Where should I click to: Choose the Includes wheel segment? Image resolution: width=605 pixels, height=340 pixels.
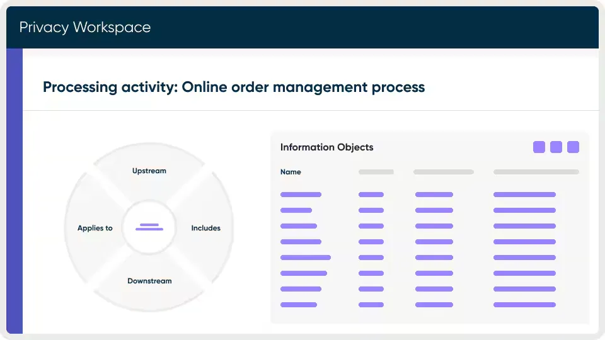click(205, 228)
